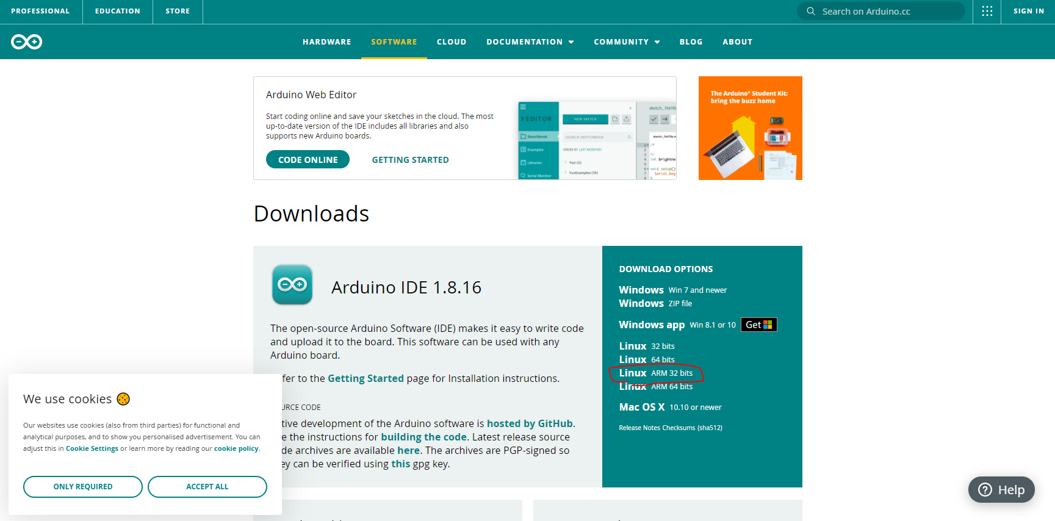Open the Hardware menu item
The width and height of the screenshot is (1055, 521).
click(327, 42)
